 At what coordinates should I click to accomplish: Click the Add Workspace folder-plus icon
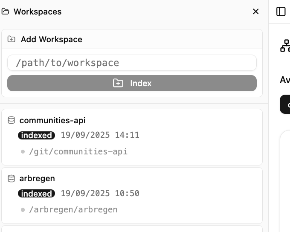(12, 39)
